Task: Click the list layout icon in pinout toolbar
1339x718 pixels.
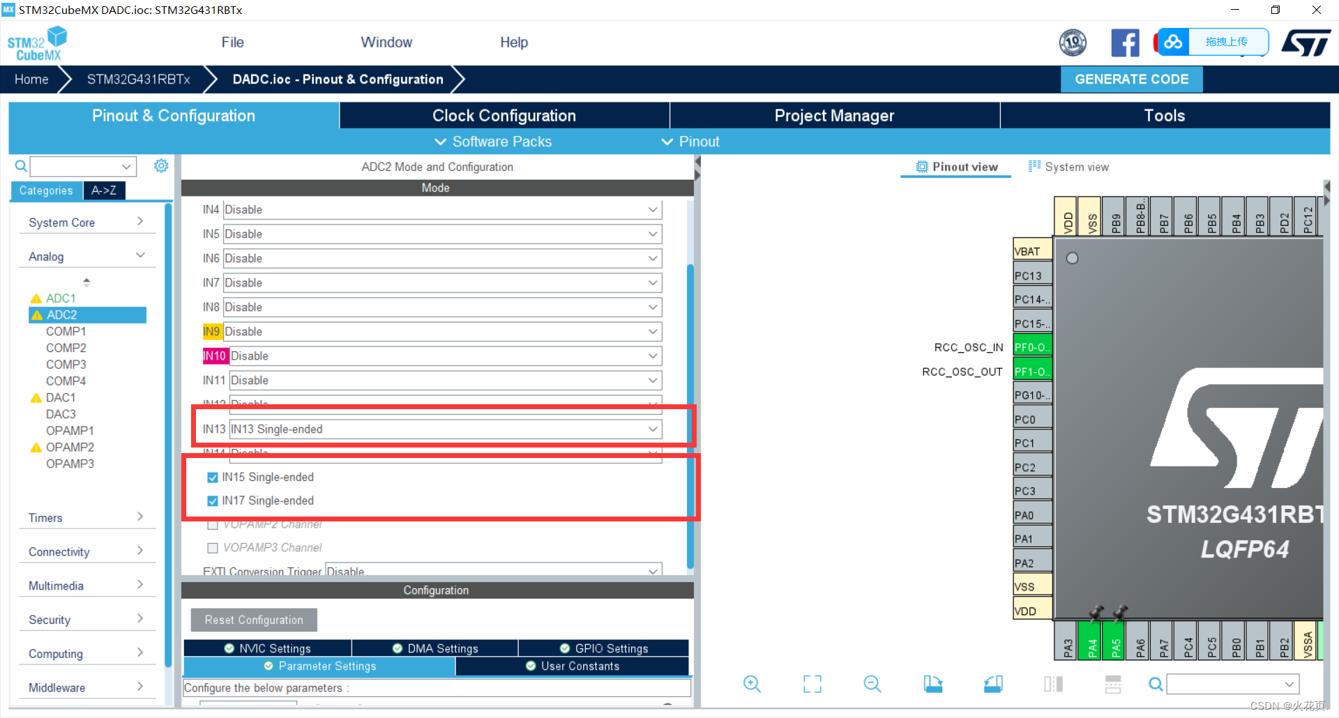Action: tap(1113, 684)
